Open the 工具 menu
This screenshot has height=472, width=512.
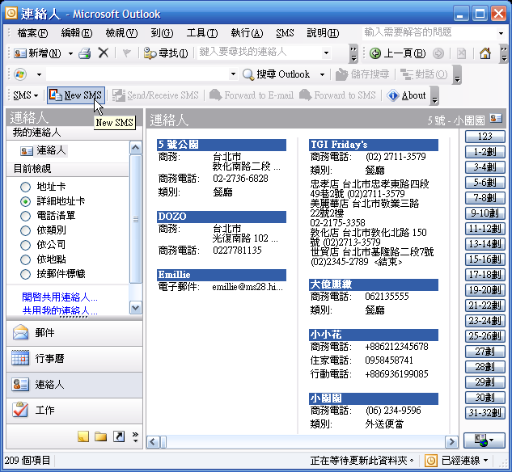point(202,33)
